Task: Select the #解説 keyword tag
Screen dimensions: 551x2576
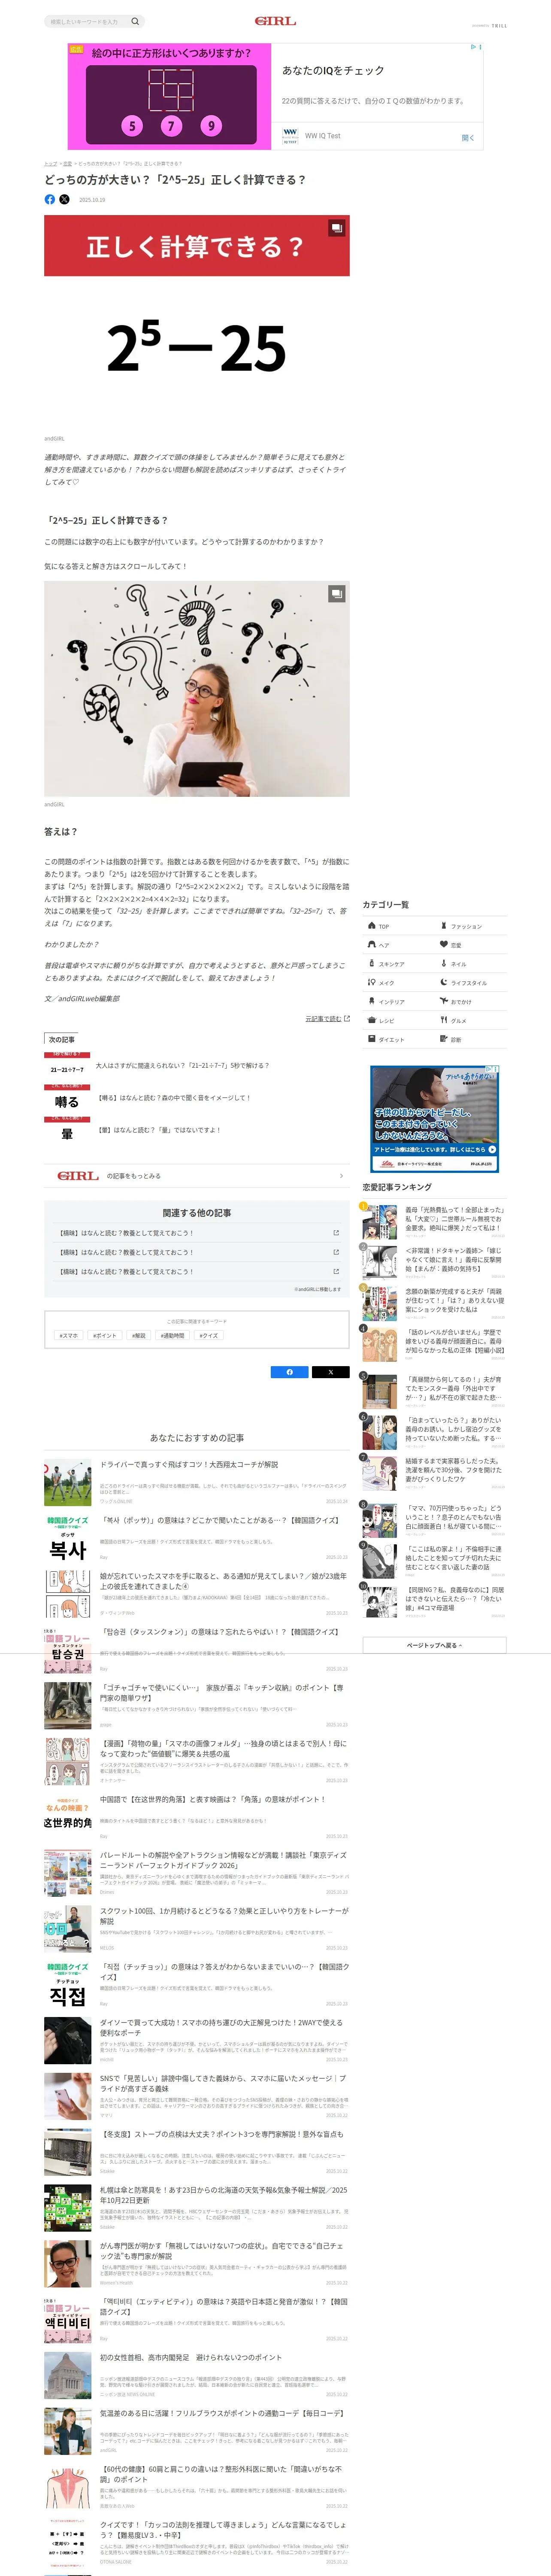Action: [x=139, y=1335]
